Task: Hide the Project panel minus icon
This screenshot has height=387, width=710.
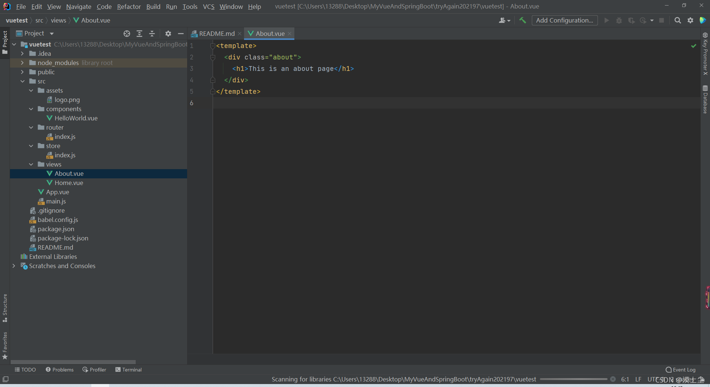Action: (181, 34)
